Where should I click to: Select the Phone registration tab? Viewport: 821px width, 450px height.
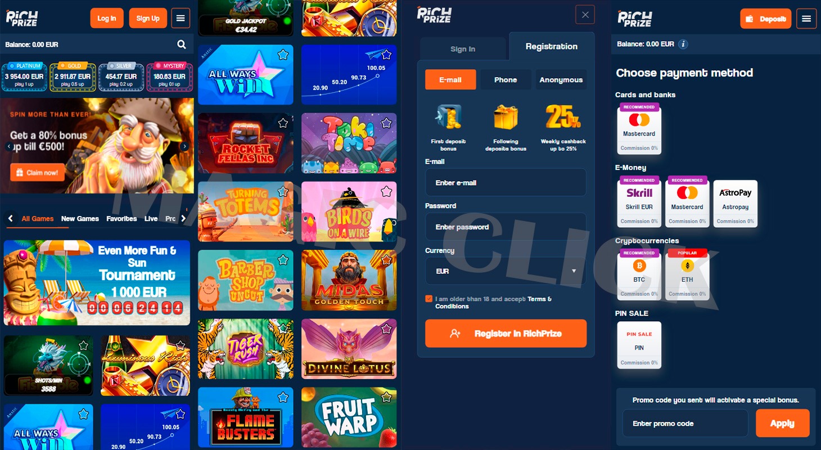tap(506, 80)
